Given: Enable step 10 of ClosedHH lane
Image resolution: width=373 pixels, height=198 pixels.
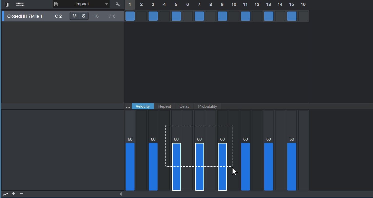Looking at the screenshot, I should 234,16.
